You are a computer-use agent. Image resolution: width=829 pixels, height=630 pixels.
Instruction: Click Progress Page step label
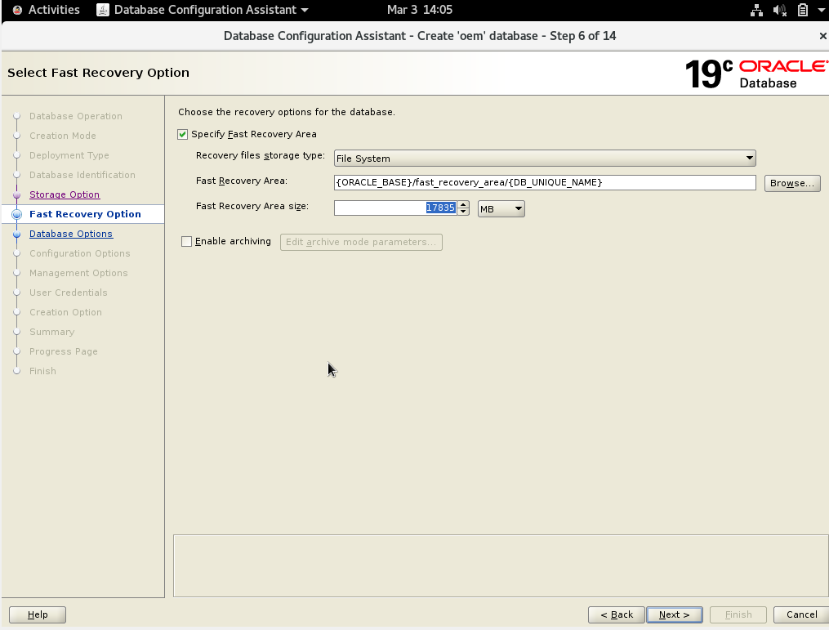64,351
